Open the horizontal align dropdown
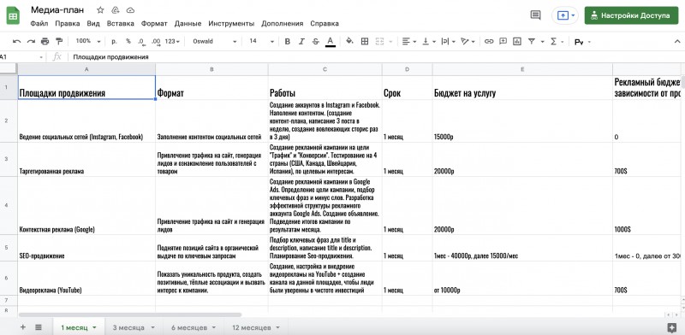Image resolution: width=685 pixels, height=335 pixels. pos(409,41)
